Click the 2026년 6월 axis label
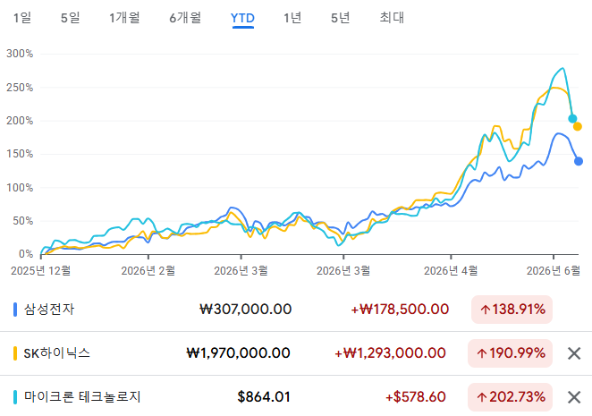This screenshot has width=592, height=416. [x=554, y=271]
